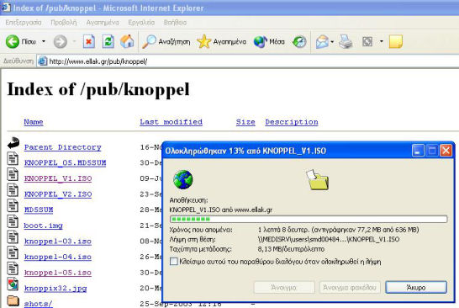Image resolution: width=459 pixels, height=308 pixels.
Task: Click file icon beside MD5SUM
Action: (13, 206)
